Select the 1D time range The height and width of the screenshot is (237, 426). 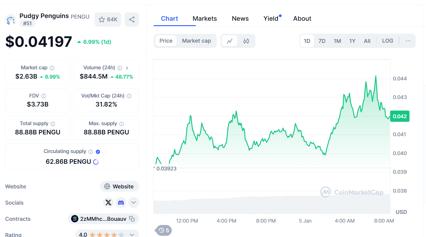click(x=307, y=41)
